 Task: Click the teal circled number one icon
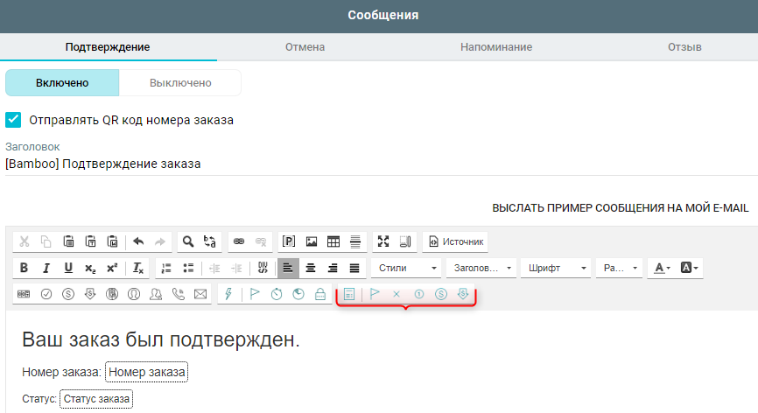pyautogui.click(x=419, y=294)
